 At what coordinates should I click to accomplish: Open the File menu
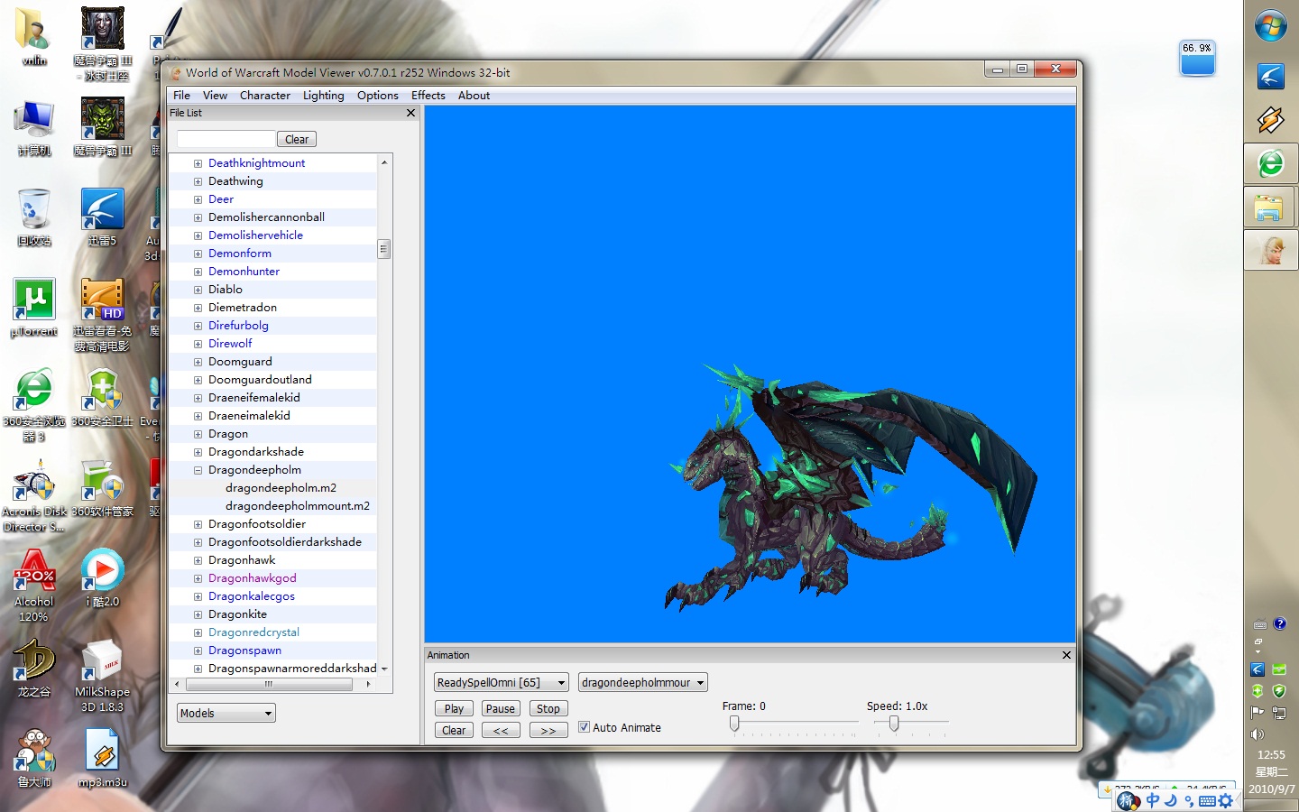181,95
